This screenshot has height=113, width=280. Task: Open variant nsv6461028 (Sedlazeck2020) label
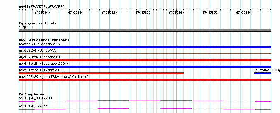[x=43, y=64]
